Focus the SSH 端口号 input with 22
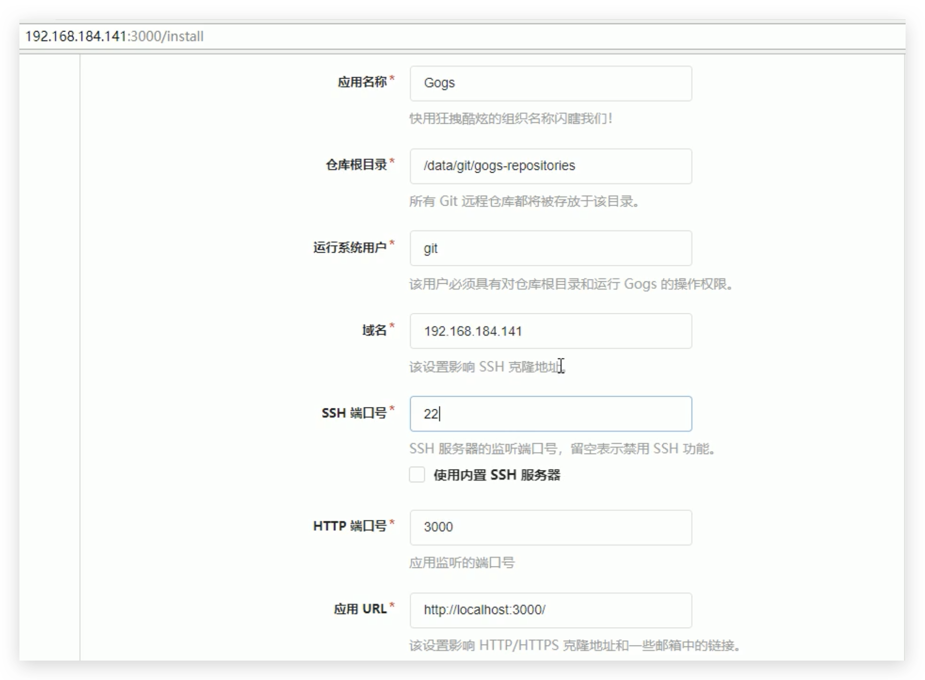The image size is (925, 680). point(551,414)
